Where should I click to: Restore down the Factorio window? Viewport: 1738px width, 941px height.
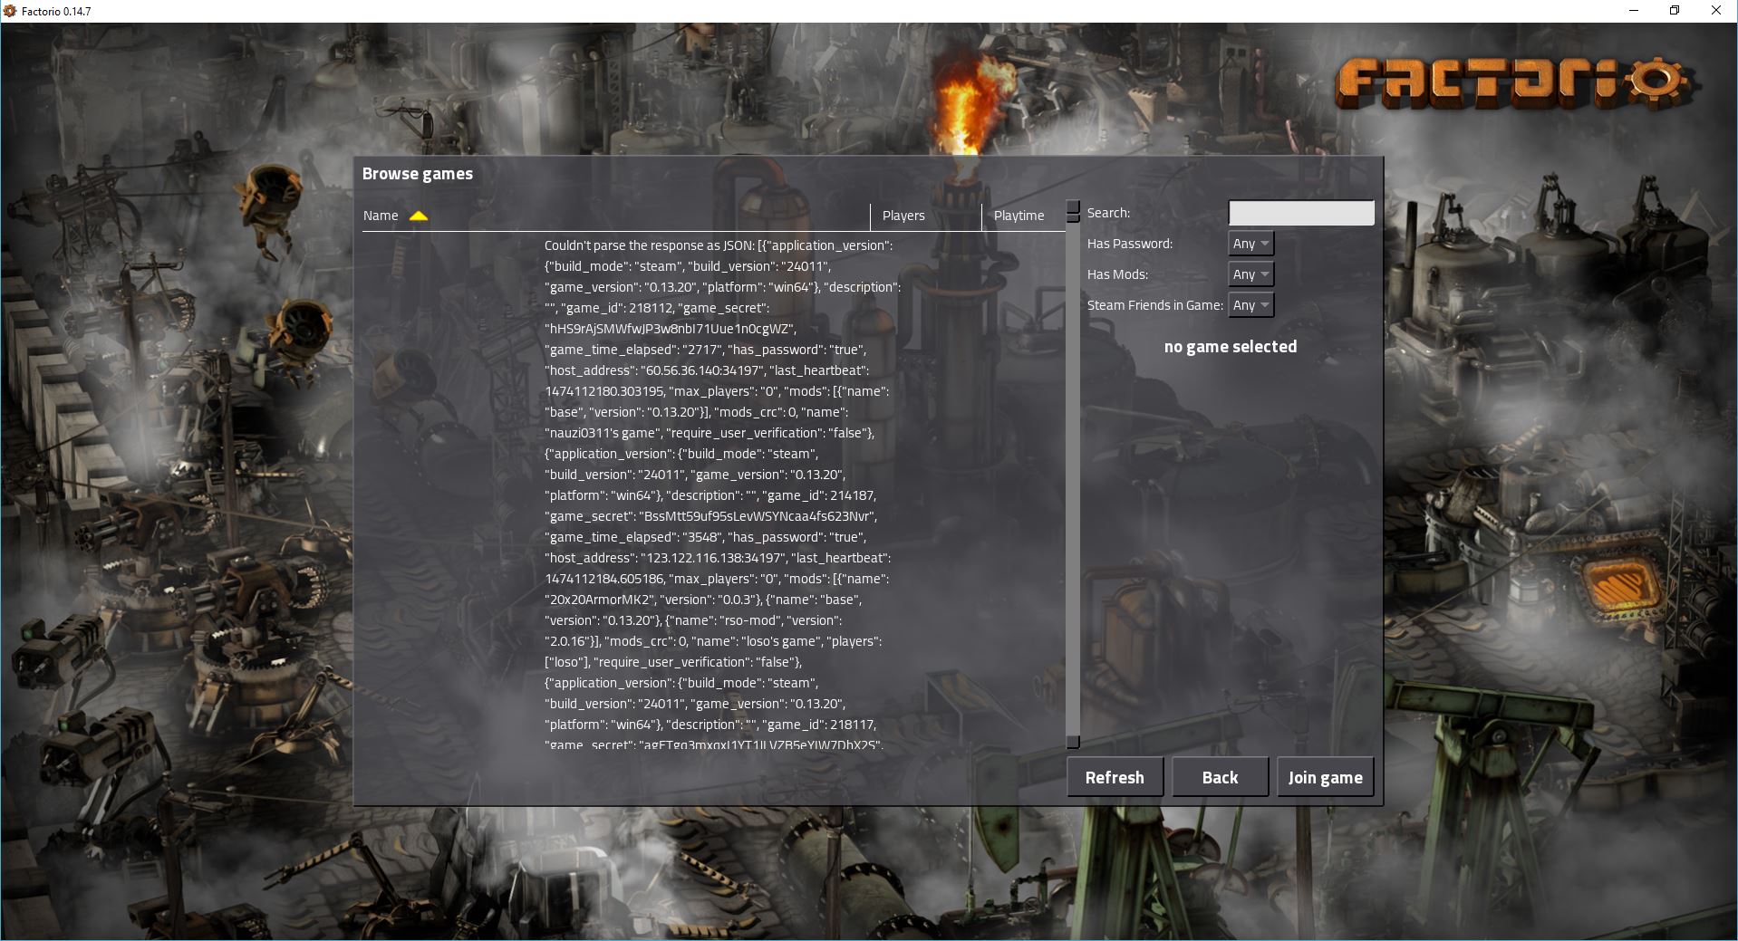point(1675,11)
